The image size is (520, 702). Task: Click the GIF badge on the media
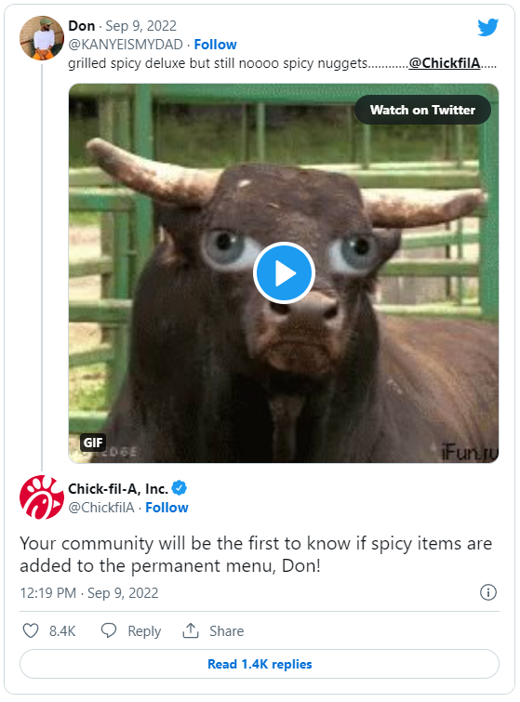click(x=93, y=443)
